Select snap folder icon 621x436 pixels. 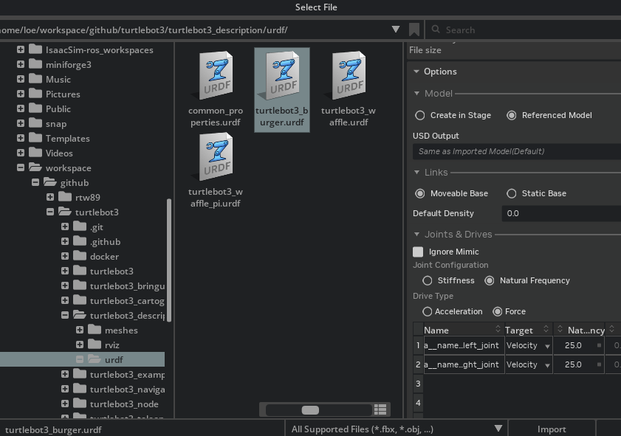point(35,123)
